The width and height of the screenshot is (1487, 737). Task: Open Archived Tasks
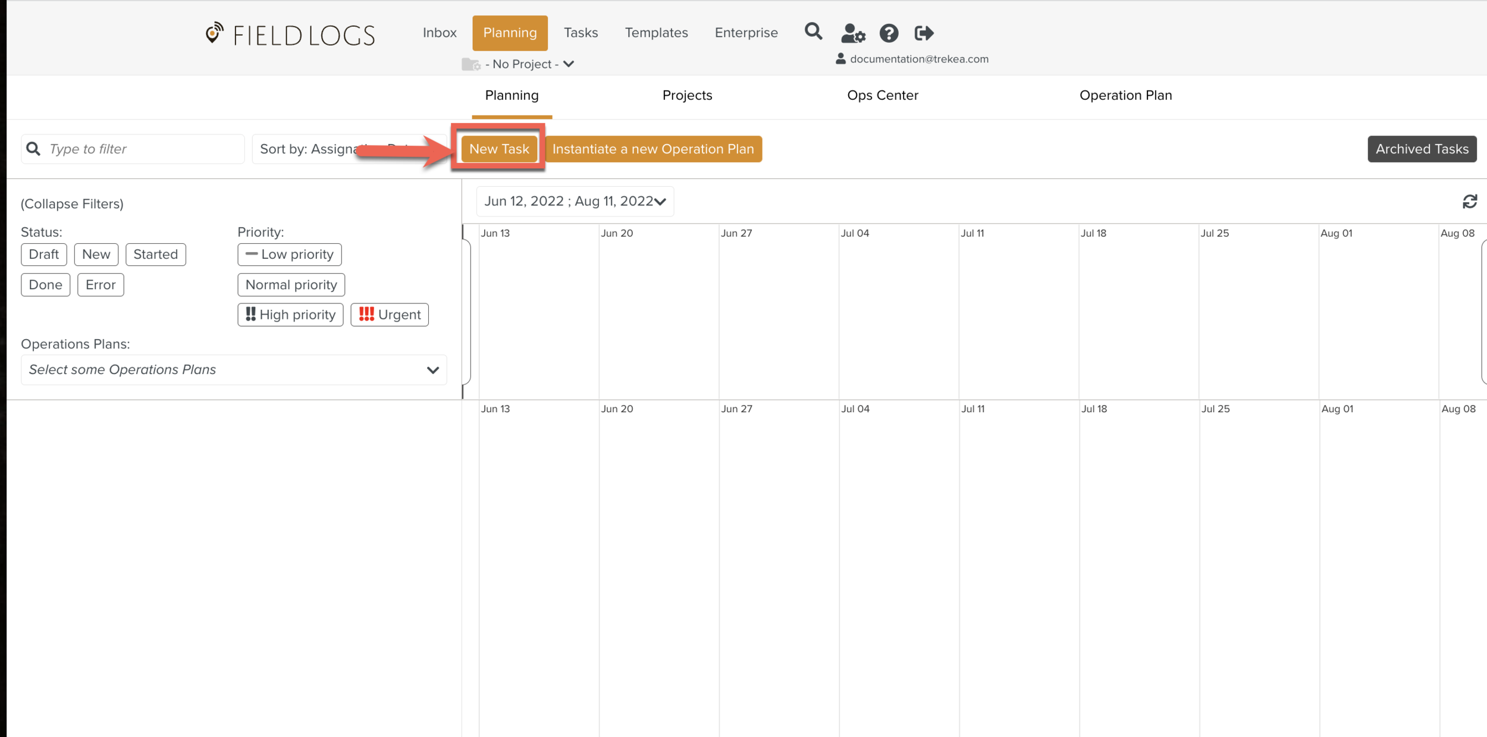coord(1422,149)
